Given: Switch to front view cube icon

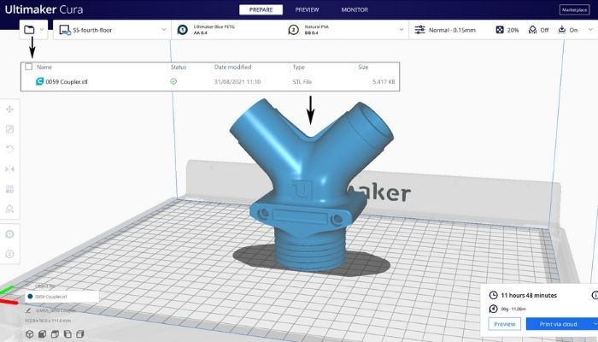Looking at the screenshot, I should (x=42, y=334).
